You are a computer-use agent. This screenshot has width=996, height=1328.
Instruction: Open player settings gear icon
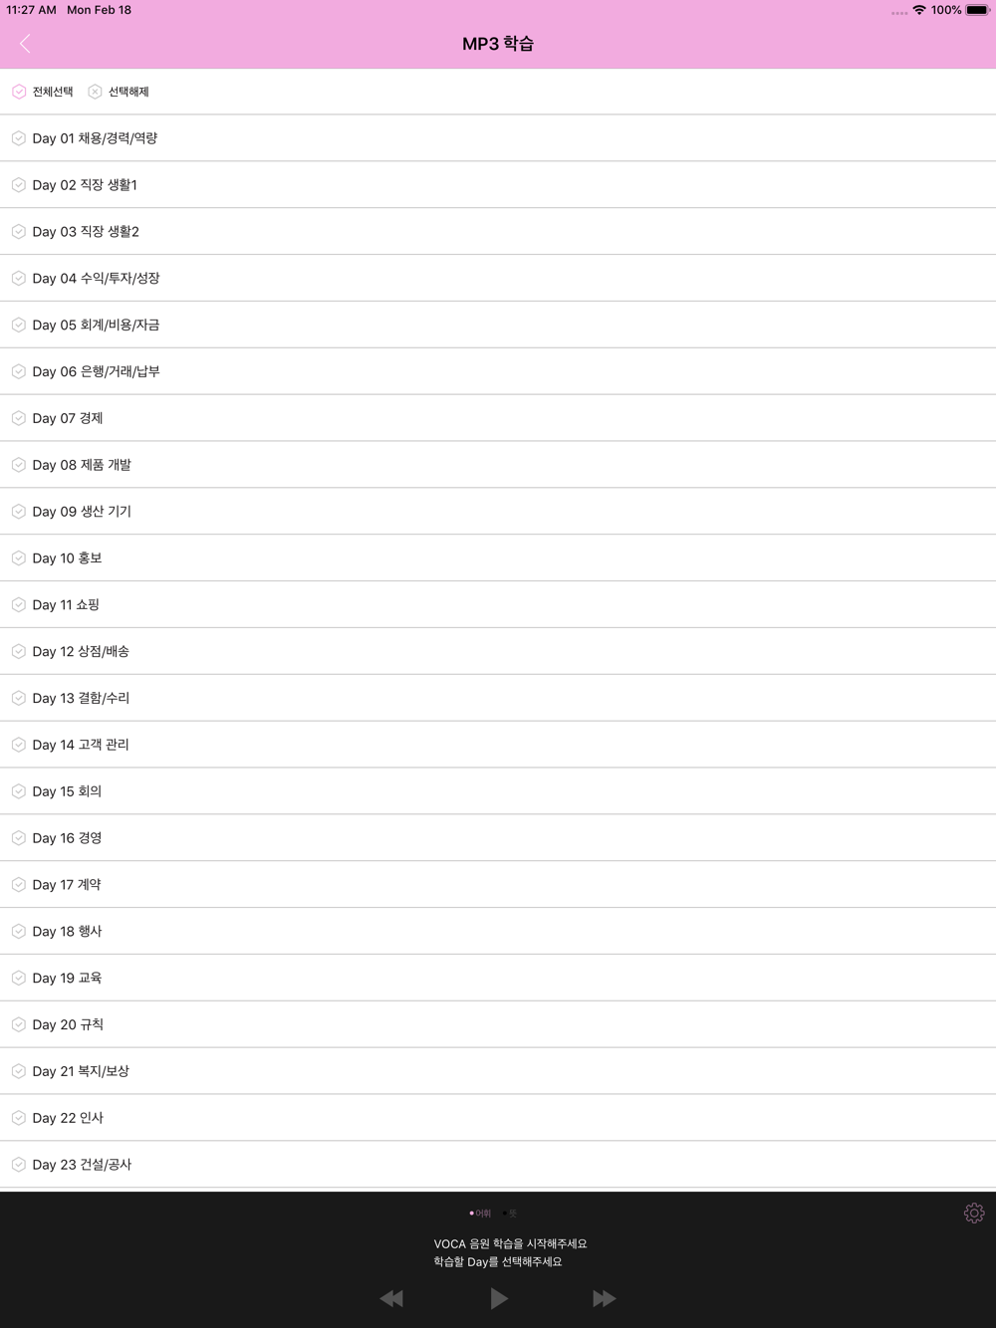pos(973,1213)
